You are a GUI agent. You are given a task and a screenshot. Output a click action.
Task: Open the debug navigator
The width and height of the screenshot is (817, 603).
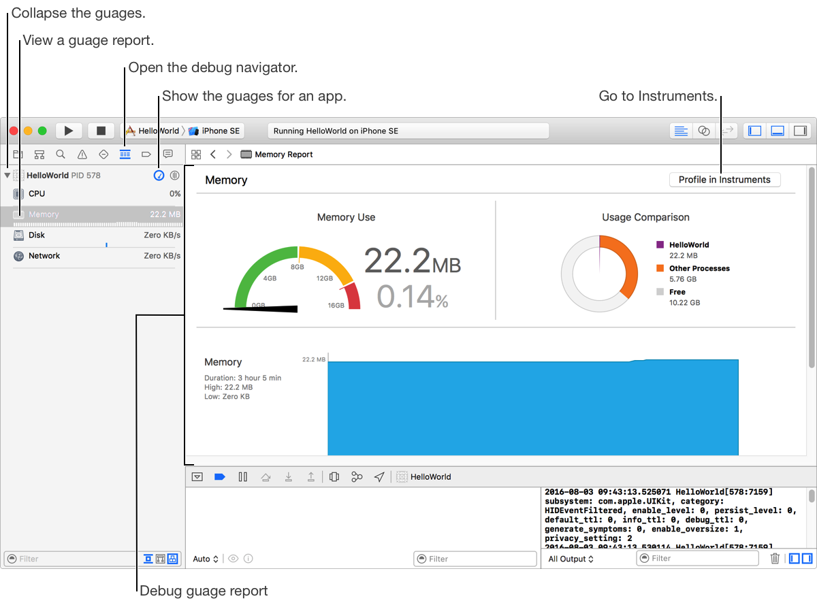pyautogui.click(x=125, y=154)
